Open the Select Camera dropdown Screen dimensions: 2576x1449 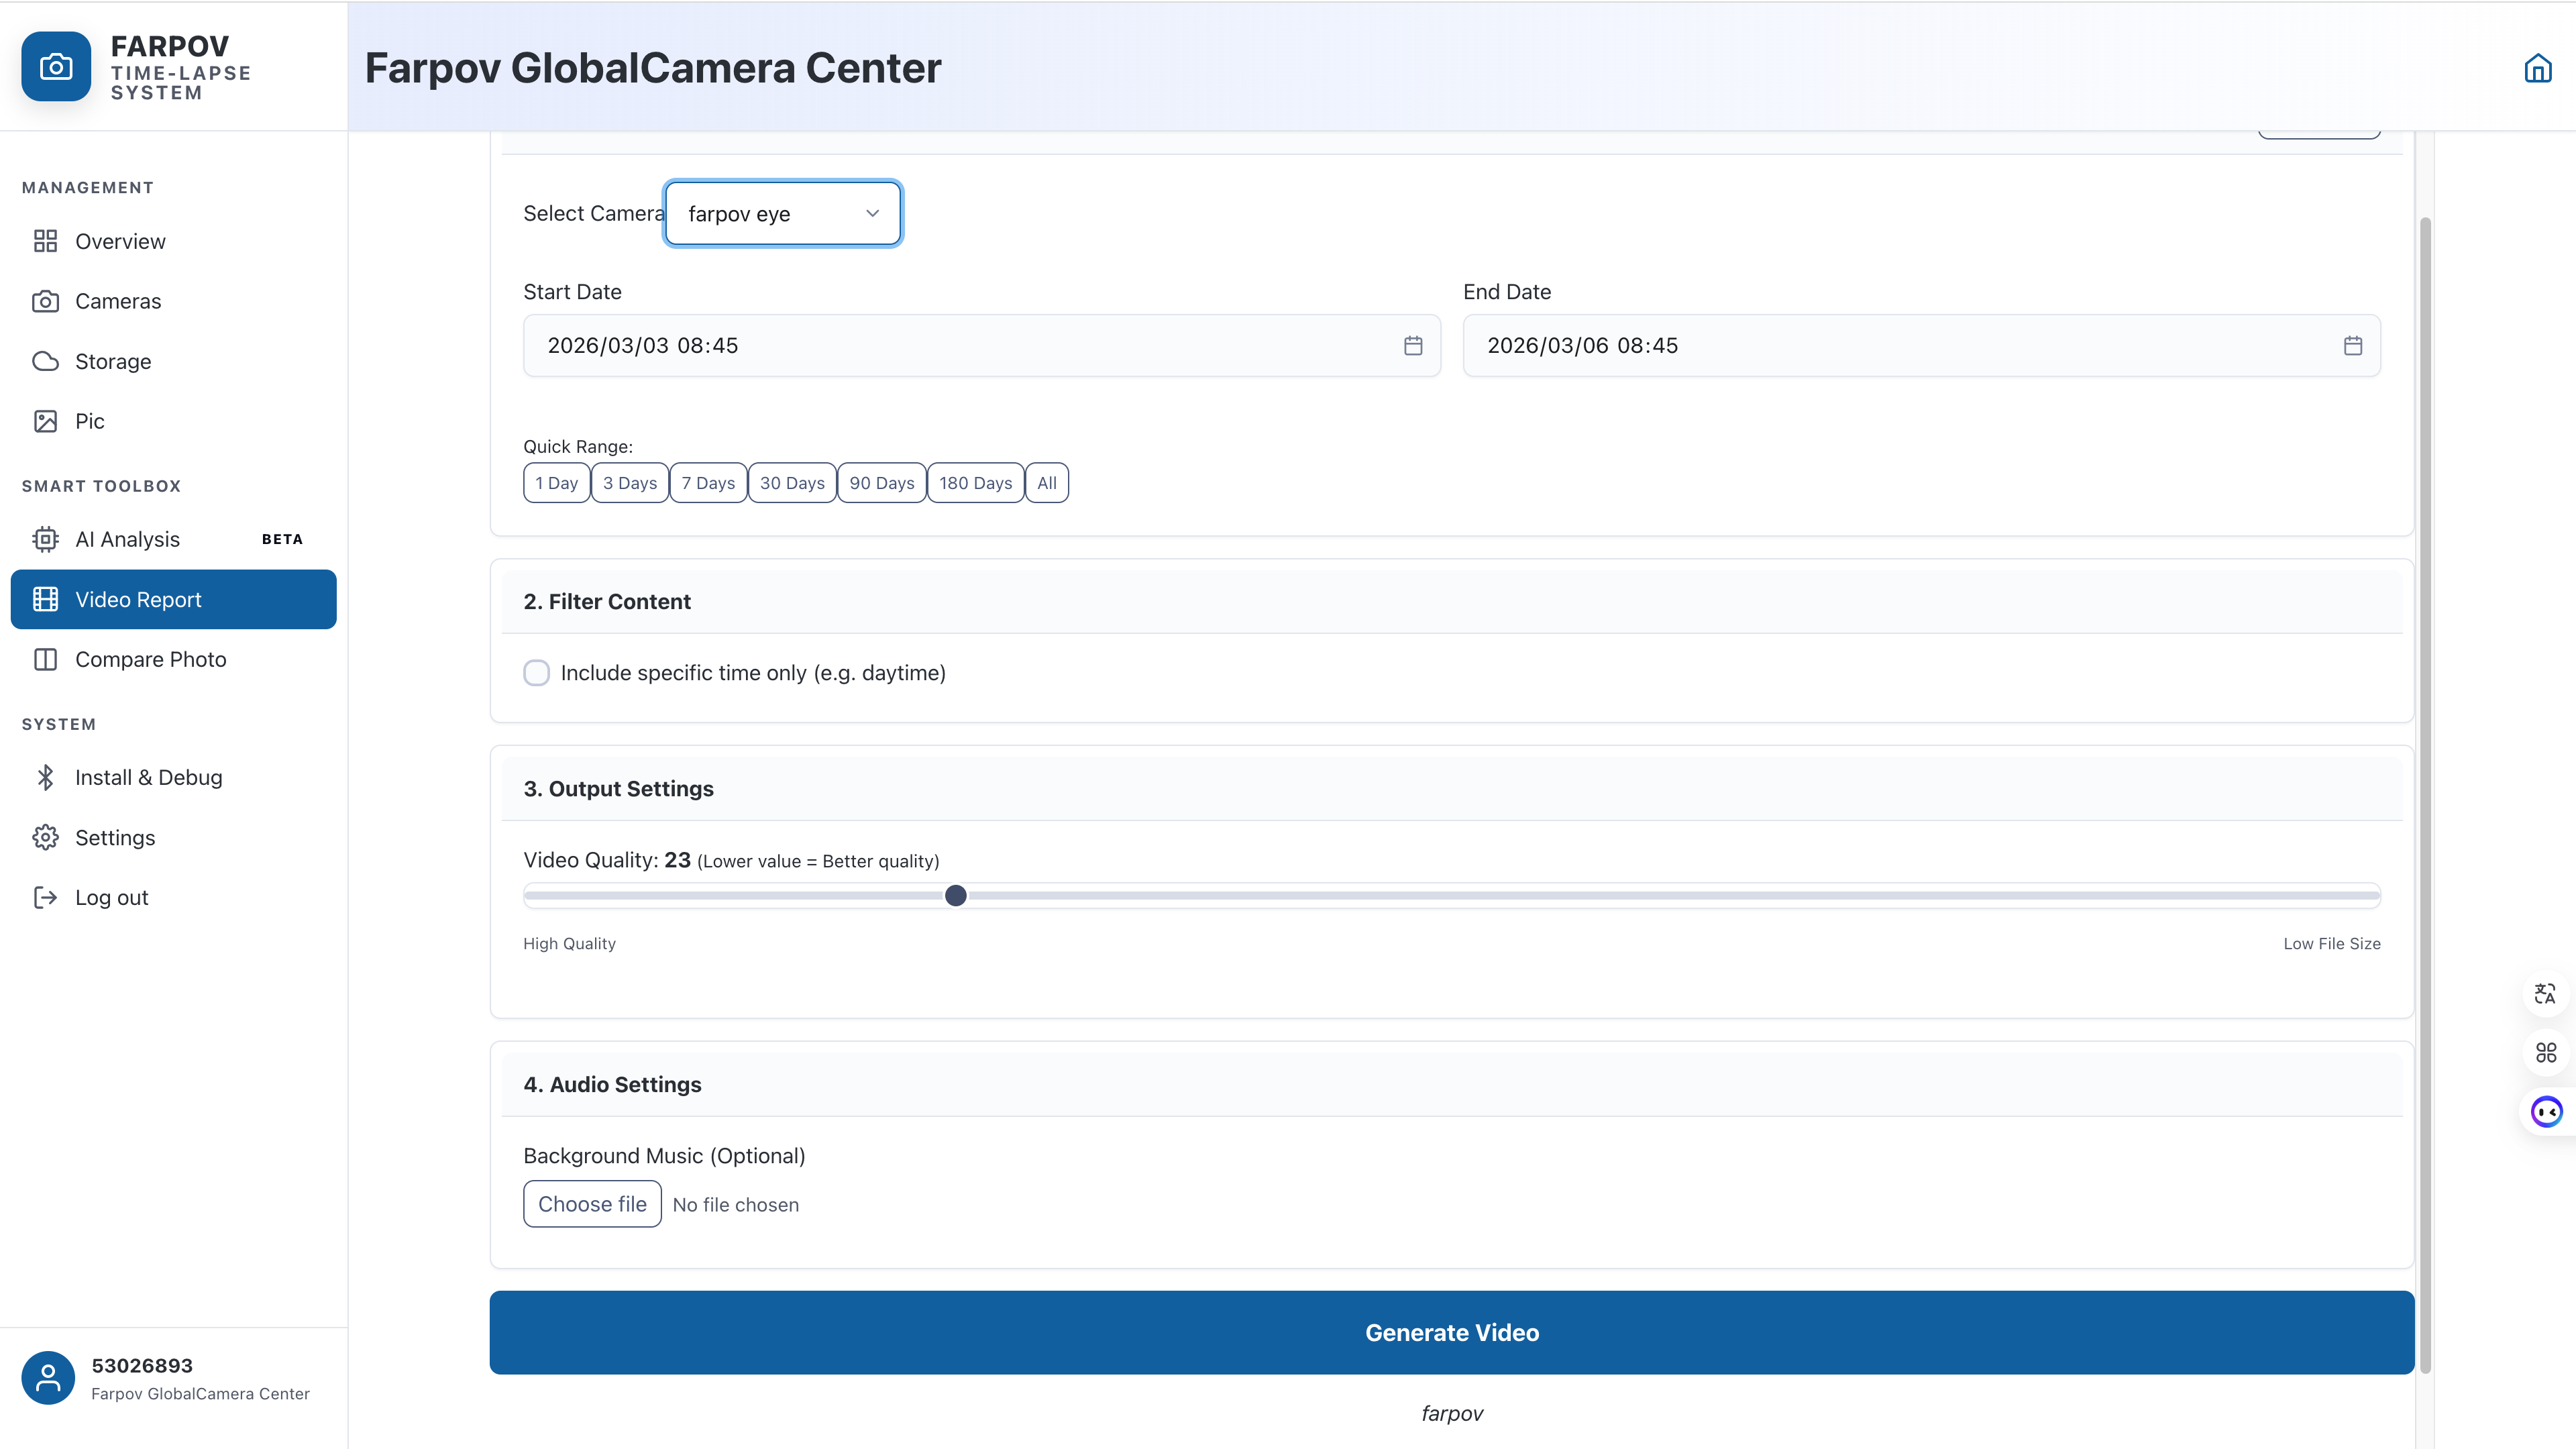782,214
